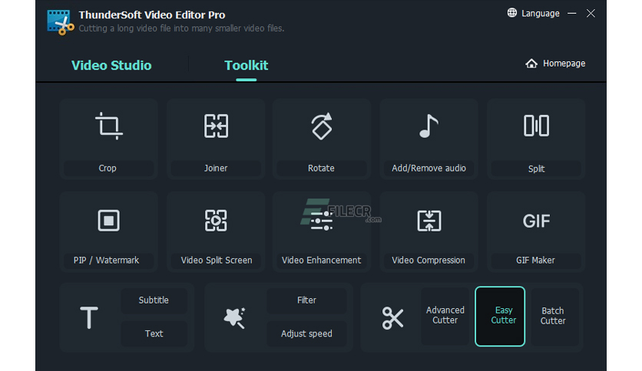Click the magic star effects icon
The width and height of the screenshot is (642, 371).
(235, 318)
